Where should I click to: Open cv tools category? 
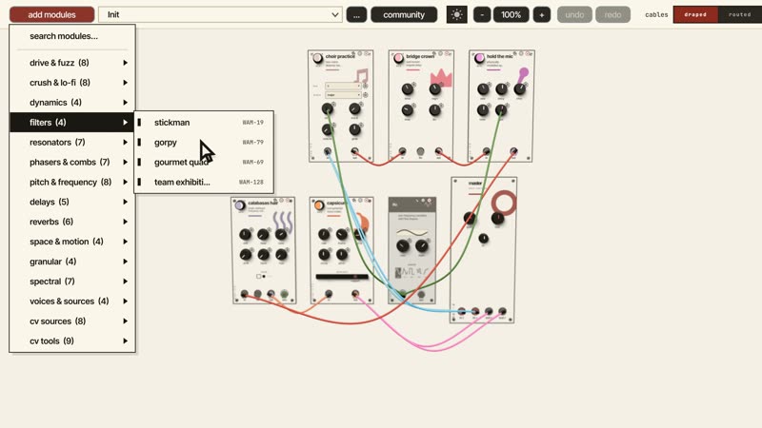pos(72,341)
